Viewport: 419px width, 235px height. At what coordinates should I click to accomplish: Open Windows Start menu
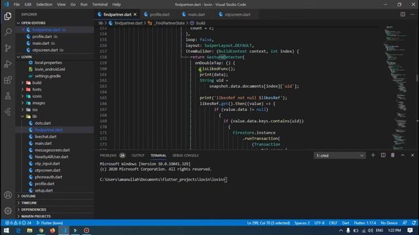(x=7, y=230)
